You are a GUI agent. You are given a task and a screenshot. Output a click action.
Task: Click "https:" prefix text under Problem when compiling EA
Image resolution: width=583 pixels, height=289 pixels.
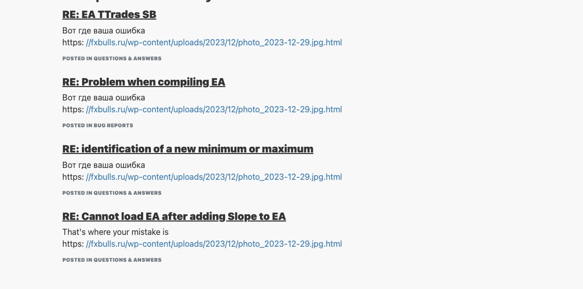click(x=73, y=110)
